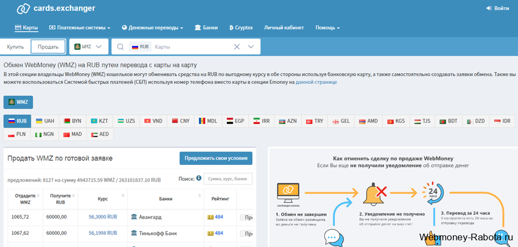The image size is (518, 247).
Task: Click the Карты search input field
Action: coord(192,47)
